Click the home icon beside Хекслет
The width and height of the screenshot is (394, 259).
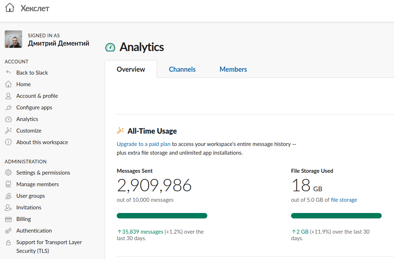click(x=10, y=8)
